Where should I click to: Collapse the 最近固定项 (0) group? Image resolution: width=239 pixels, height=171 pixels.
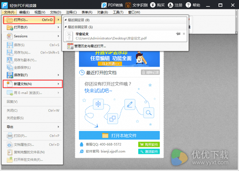(66, 20)
